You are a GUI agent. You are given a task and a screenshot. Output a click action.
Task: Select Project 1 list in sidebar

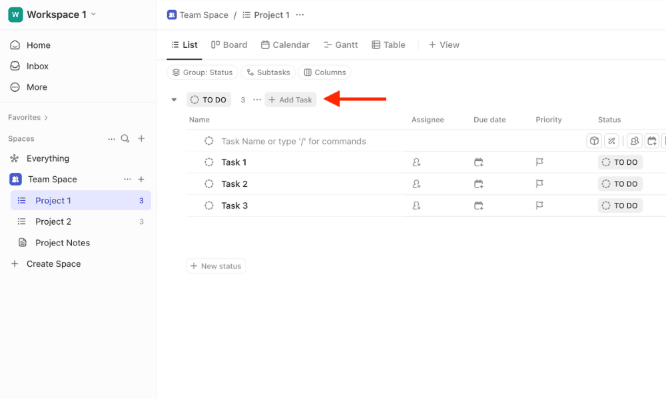81,201
